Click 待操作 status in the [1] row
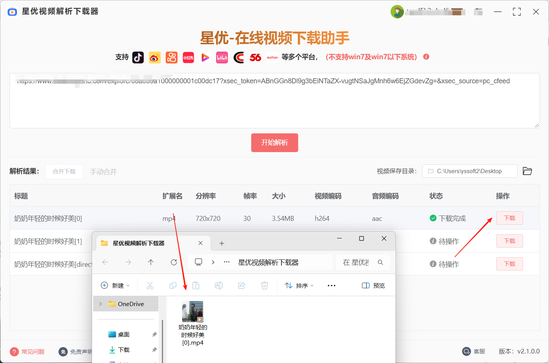The image size is (549, 363). click(449, 241)
